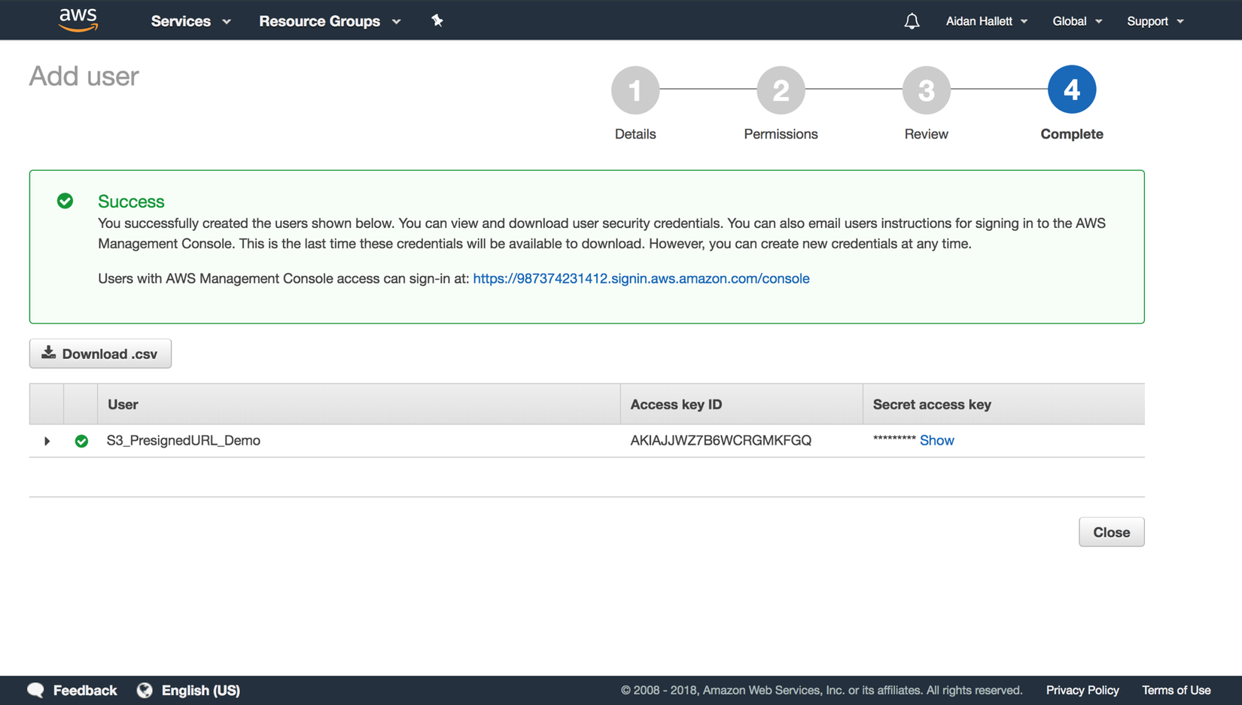This screenshot has width=1242, height=705.
Task: Open the Global region dropdown
Action: pos(1077,21)
